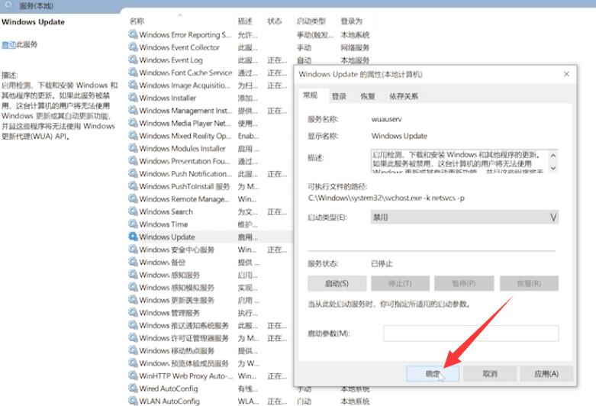Image resolution: width=596 pixels, height=406 pixels.
Task: Click the Windows PushToInstall gear icon
Action: tap(133, 186)
